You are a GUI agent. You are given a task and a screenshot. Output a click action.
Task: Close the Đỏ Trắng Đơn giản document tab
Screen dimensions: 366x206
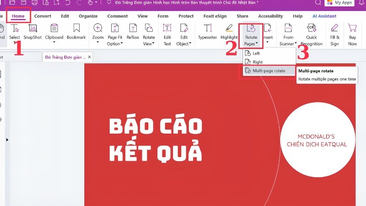tap(89, 57)
